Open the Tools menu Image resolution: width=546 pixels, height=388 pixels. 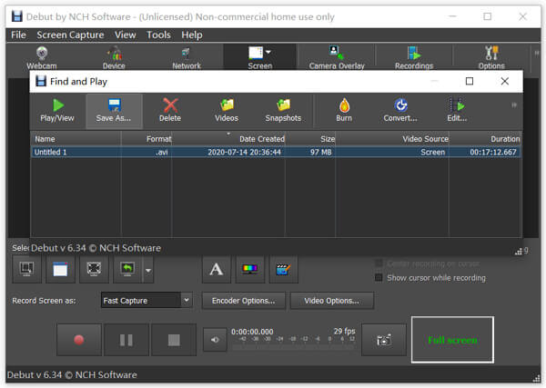158,35
